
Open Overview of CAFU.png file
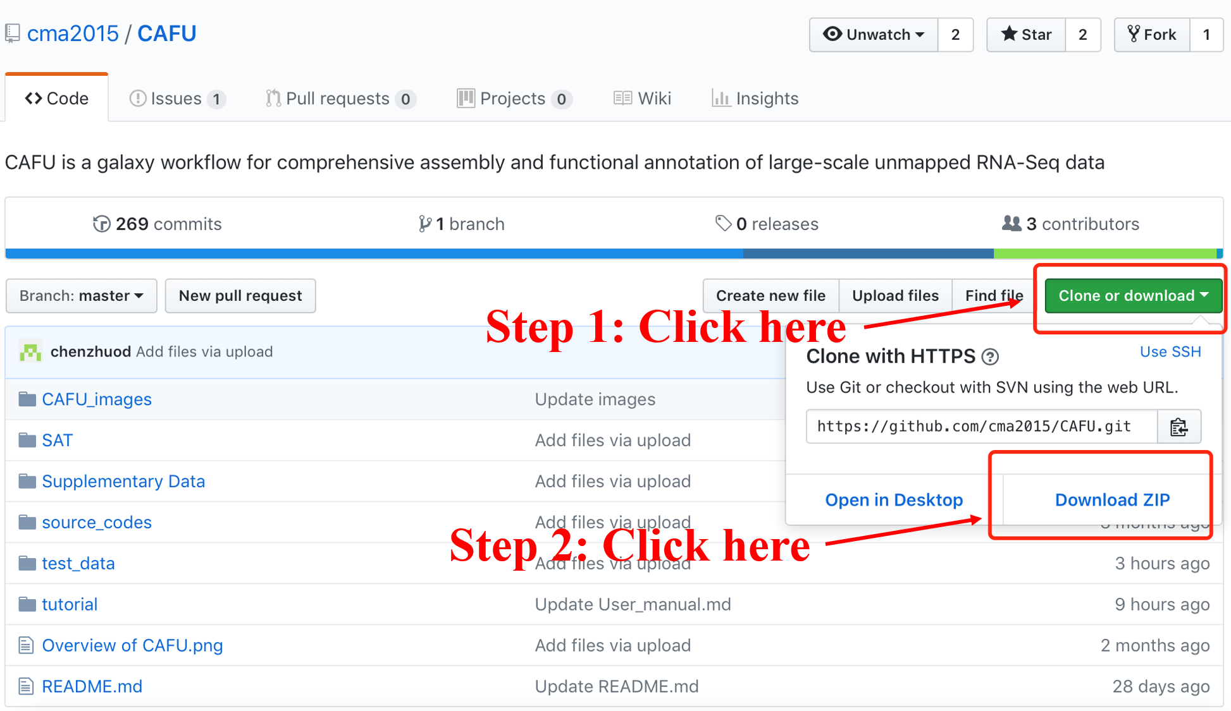(132, 646)
